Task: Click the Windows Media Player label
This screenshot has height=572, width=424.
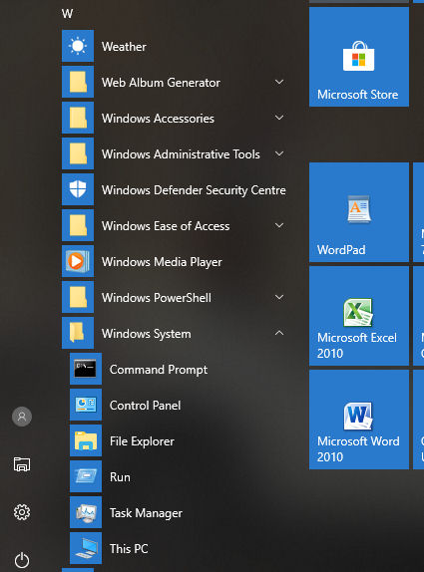Action: [x=162, y=262]
